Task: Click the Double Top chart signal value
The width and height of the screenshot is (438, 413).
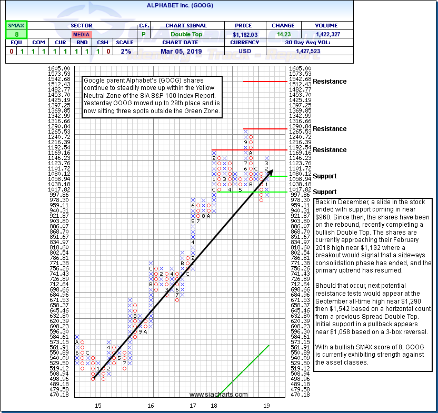Action: (x=185, y=34)
